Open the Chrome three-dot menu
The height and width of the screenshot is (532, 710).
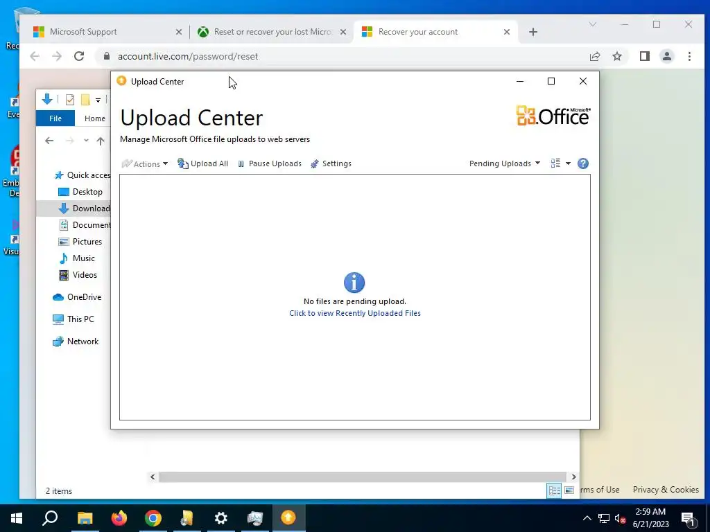point(689,56)
